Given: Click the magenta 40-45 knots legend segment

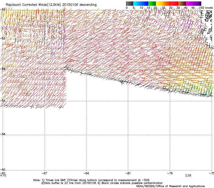Looking at the screenshot, I should pyautogui.click(x=190, y=3).
